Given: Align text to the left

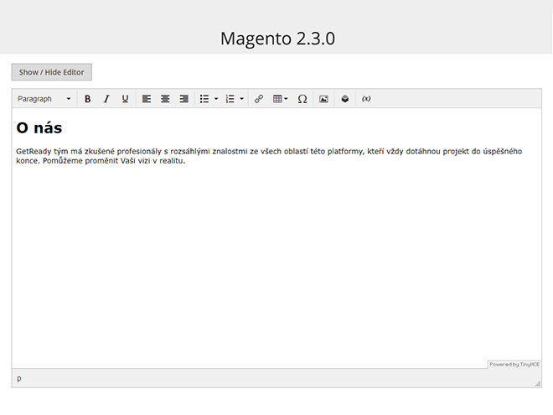Looking at the screenshot, I should click(147, 99).
